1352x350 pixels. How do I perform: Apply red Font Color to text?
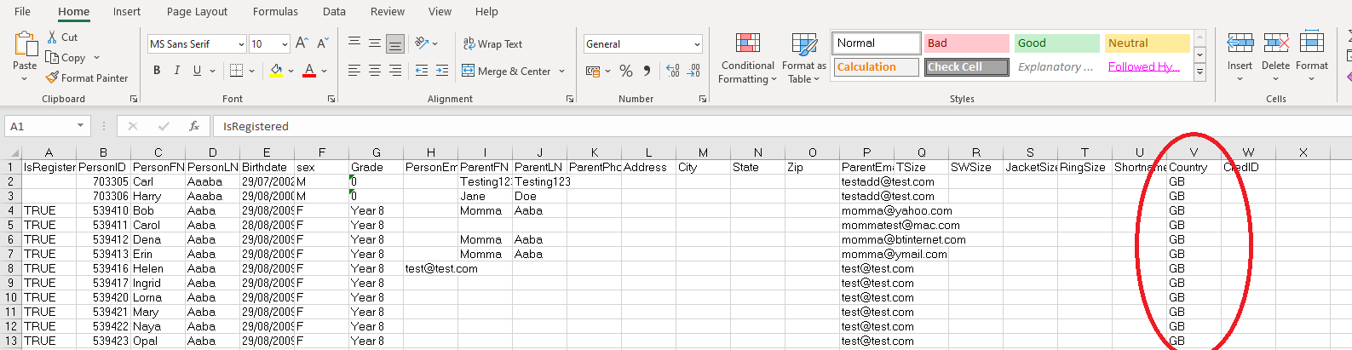pos(309,71)
